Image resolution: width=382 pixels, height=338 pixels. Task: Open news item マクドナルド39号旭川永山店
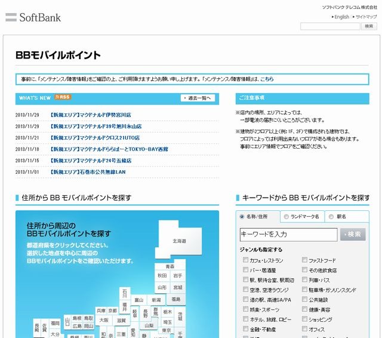tap(95, 126)
